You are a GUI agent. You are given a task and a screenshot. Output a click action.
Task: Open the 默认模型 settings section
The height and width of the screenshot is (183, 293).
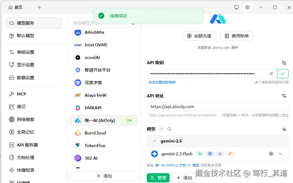[34, 36]
